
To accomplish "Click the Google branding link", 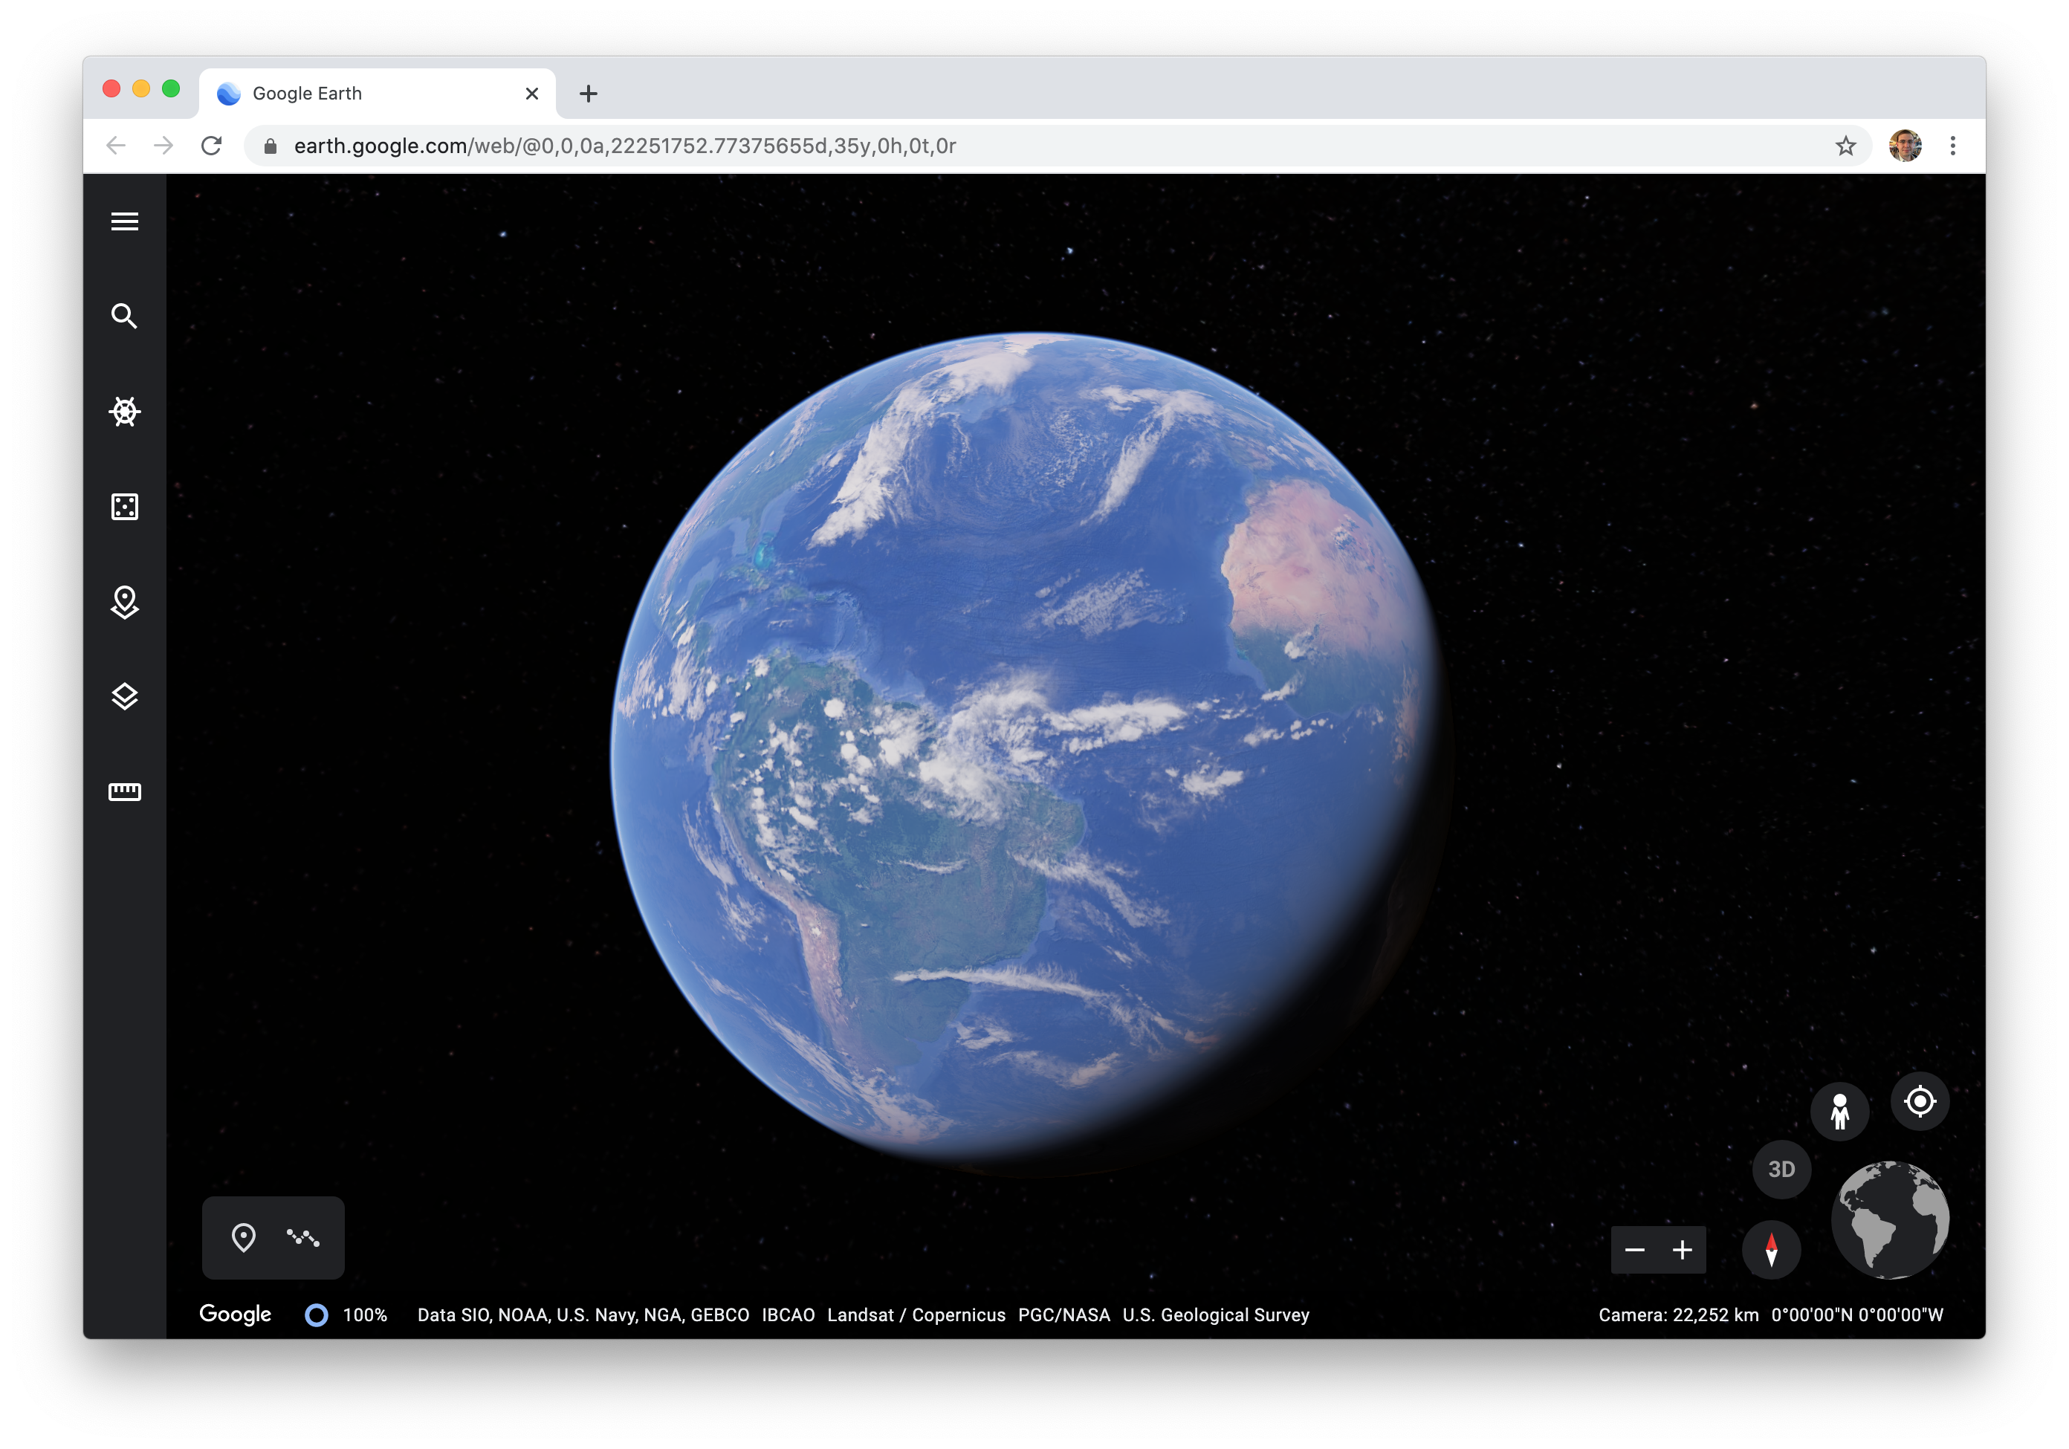I will pyautogui.click(x=234, y=1314).
